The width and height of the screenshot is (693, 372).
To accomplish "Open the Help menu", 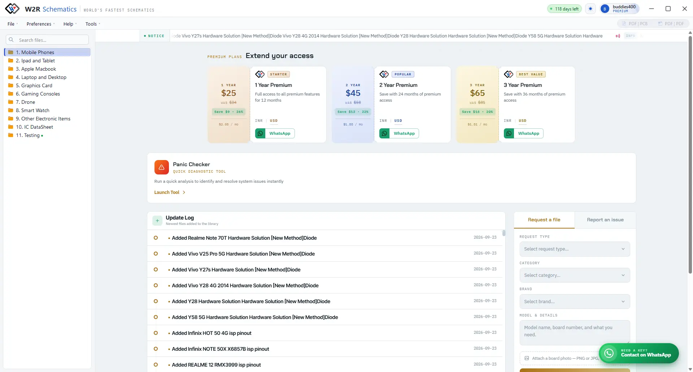I will click(x=70, y=24).
